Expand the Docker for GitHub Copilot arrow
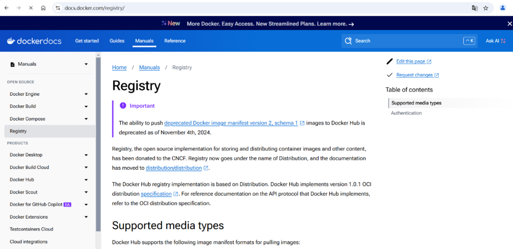Viewport: 513px width, 249px height. (x=86, y=204)
